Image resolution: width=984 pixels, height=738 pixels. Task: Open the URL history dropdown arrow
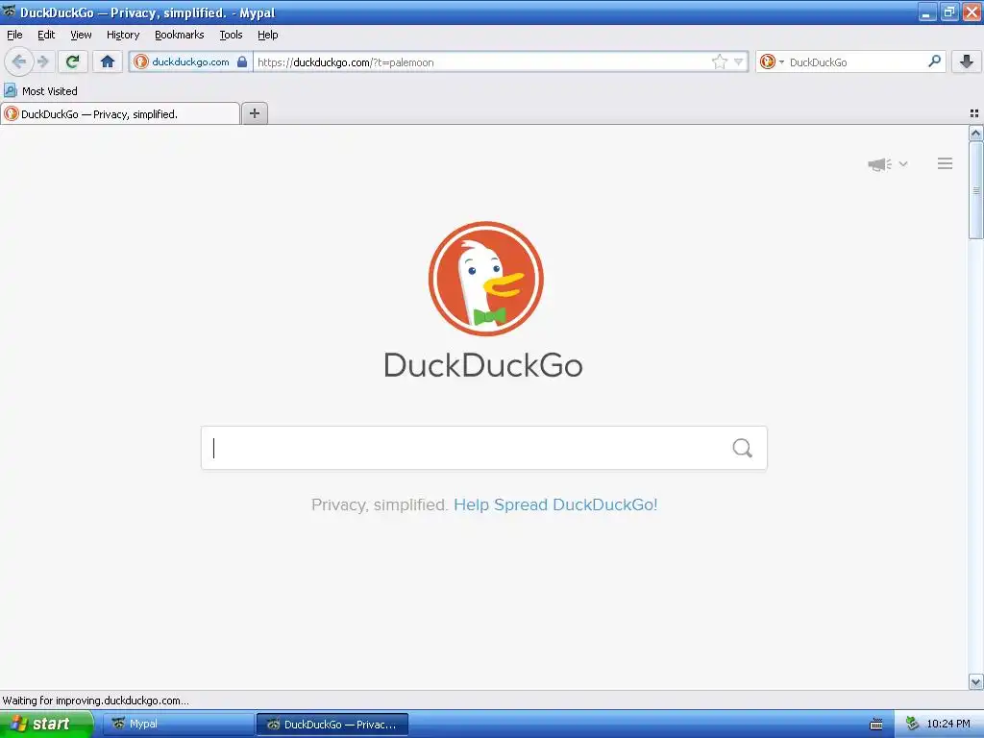739,61
